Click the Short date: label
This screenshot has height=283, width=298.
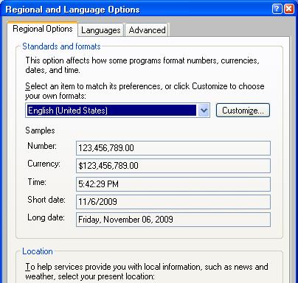pos(46,200)
